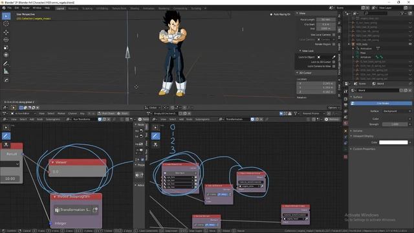The width and height of the screenshot is (414, 233).
Task: Expand the Custom Properties panel
Action: [x=351, y=149]
